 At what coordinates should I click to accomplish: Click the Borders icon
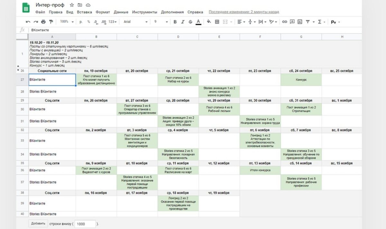coord(217,22)
